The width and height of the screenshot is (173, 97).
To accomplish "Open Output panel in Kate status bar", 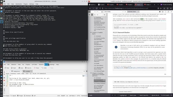I will [6, 96].
